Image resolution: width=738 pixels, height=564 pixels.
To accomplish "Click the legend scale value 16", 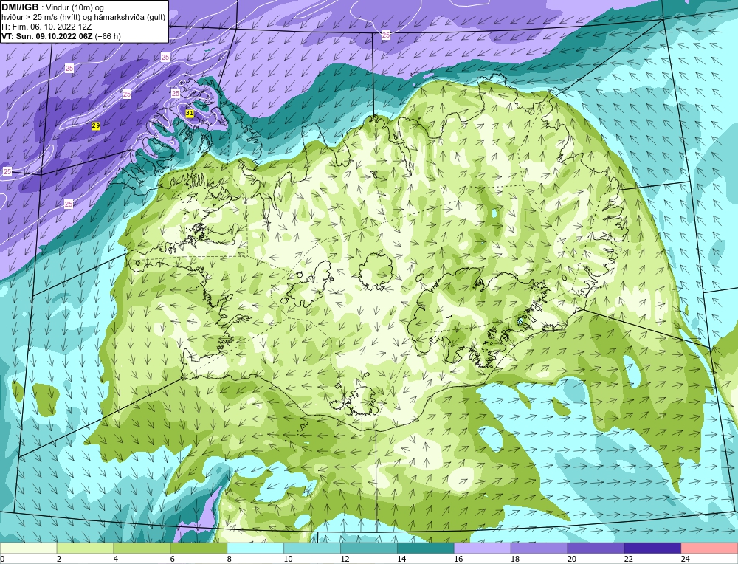I will [x=458, y=559].
